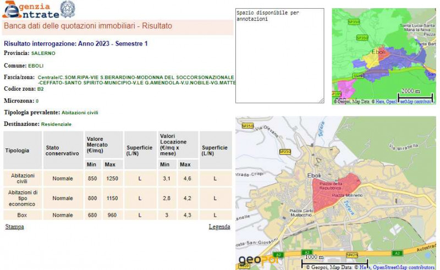Click the Stato conservativo column header
The width and height of the screenshot is (440, 270).
pyautogui.click(x=63, y=151)
